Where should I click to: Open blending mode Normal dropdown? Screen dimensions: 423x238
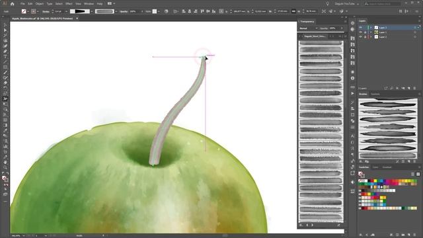tap(308, 28)
